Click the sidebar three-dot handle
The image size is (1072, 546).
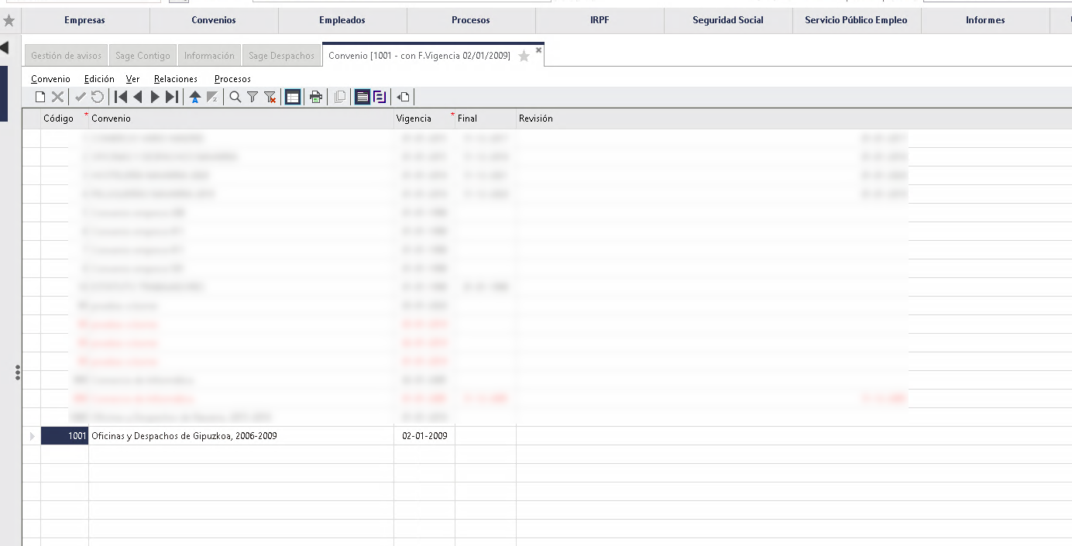pos(18,373)
